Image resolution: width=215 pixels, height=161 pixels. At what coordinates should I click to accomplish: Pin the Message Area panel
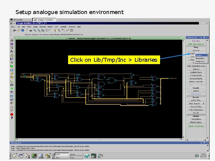(x=204, y=143)
